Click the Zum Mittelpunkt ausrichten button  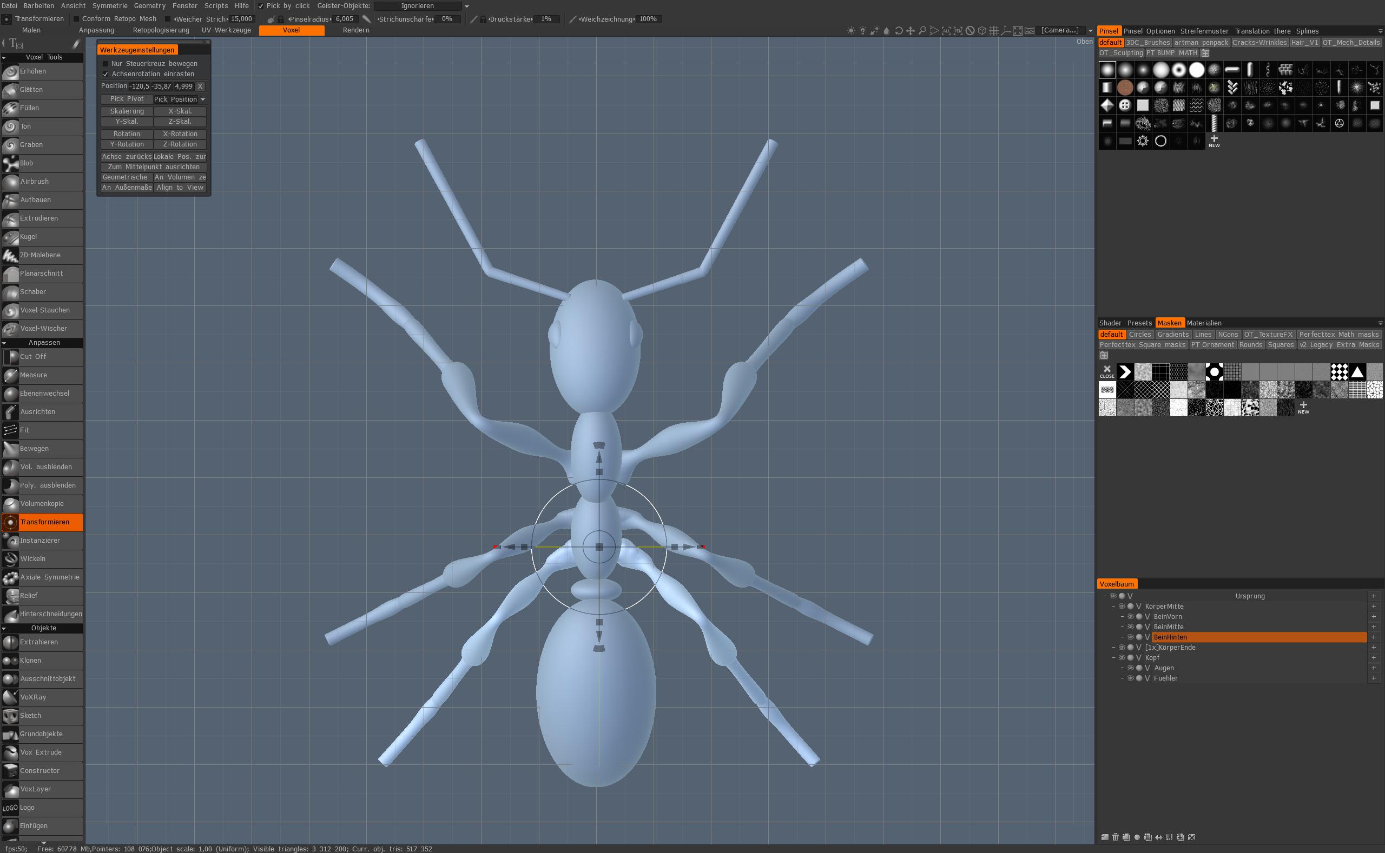coord(154,167)
